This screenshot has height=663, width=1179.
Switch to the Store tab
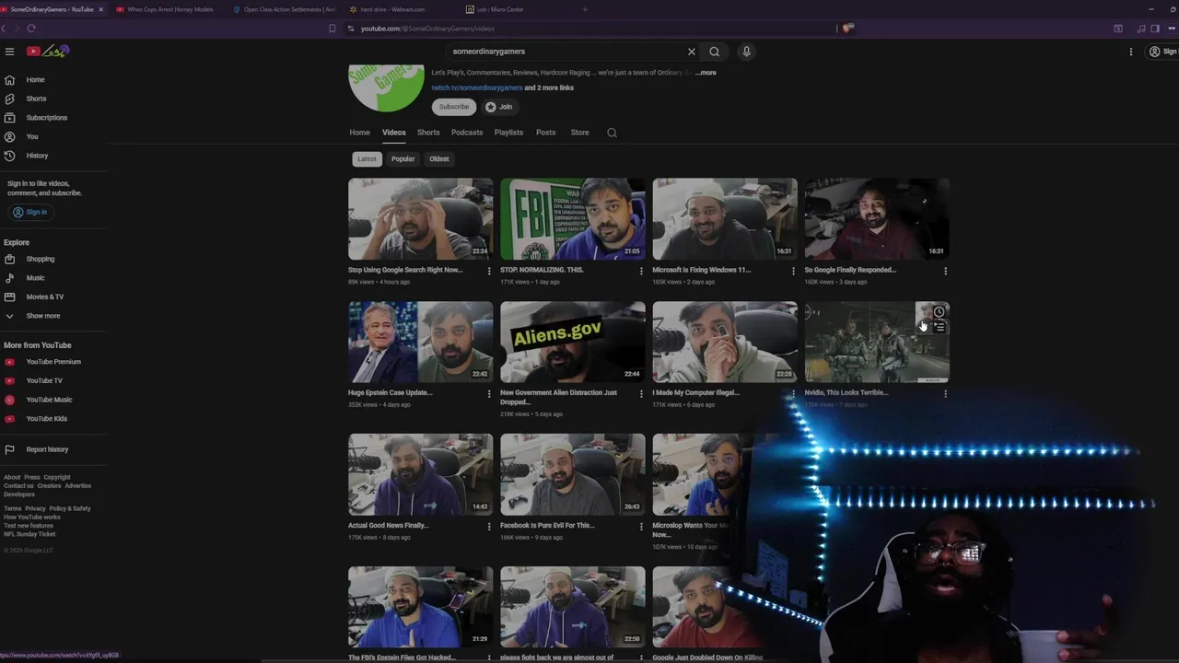coord(579,133)
